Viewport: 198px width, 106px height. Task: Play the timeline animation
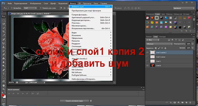tap(18, 94)
